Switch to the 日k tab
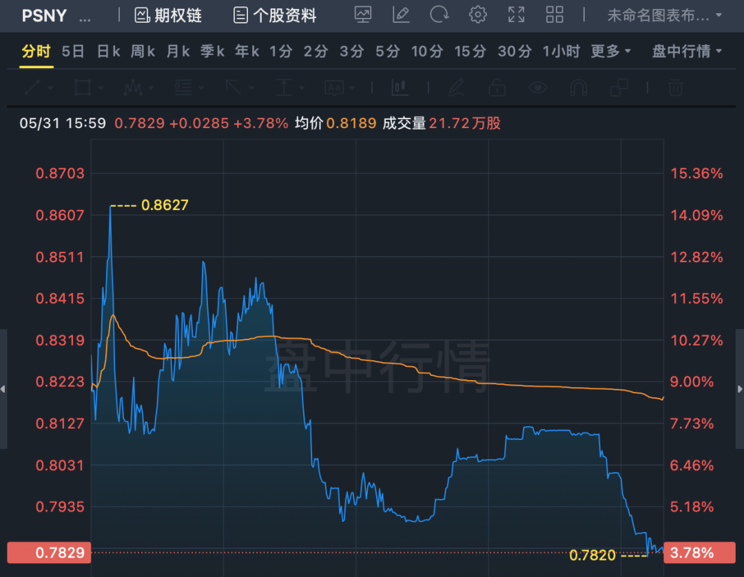 tap(107, 51)
